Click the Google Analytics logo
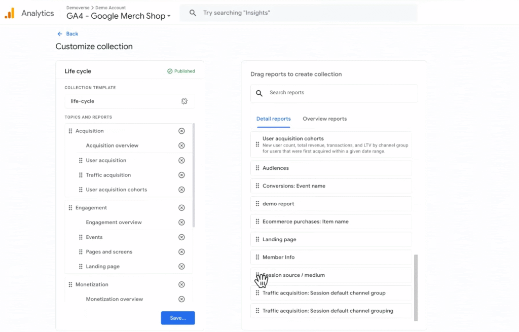 coord(10,13)
